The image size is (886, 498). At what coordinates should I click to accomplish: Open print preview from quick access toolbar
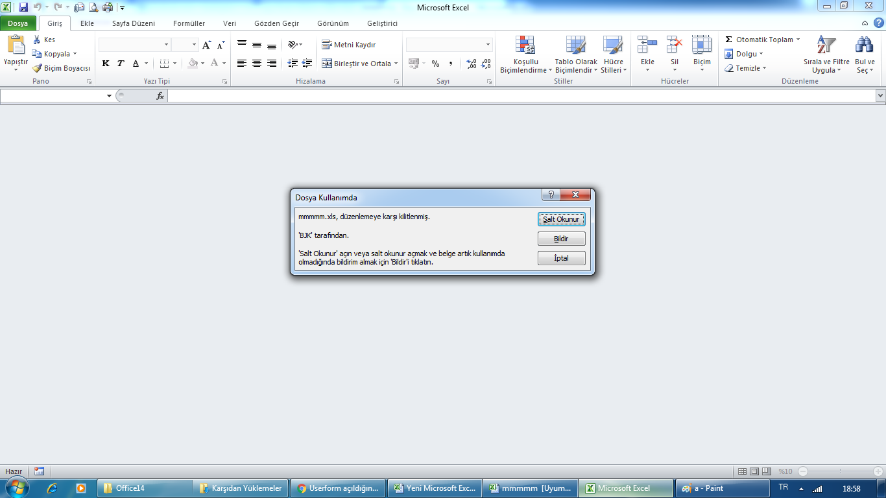pyautogui.click(x=93, y=8)
